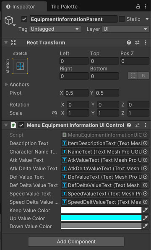Click the Add Component button
This screenshot has height=250, width=151.
(76, 242)
